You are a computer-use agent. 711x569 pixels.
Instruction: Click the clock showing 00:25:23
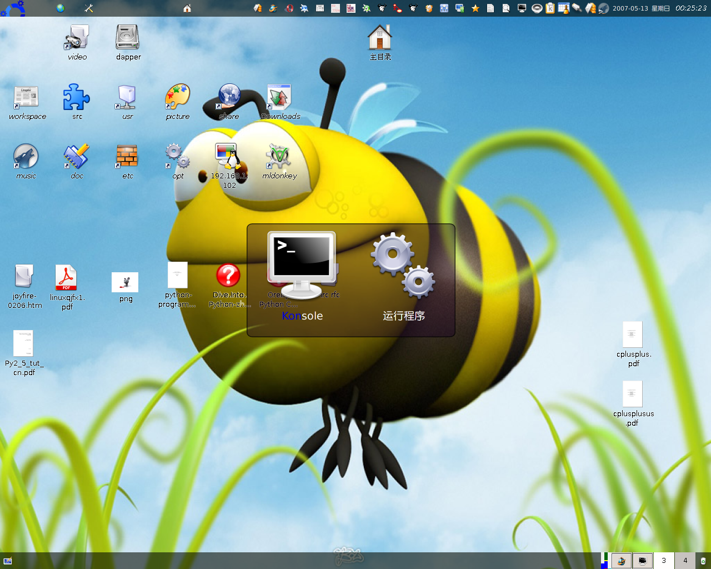point(691,8)
